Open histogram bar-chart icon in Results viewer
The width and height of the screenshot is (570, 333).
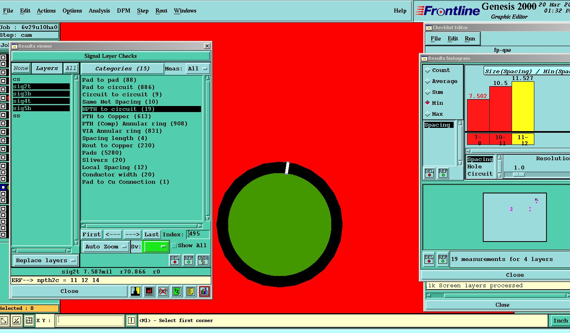point(204,291)
